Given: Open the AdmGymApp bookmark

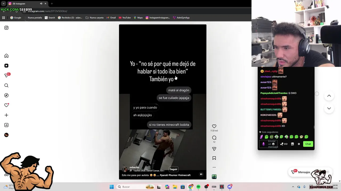Looking at the screenshot, I should 181,18.
